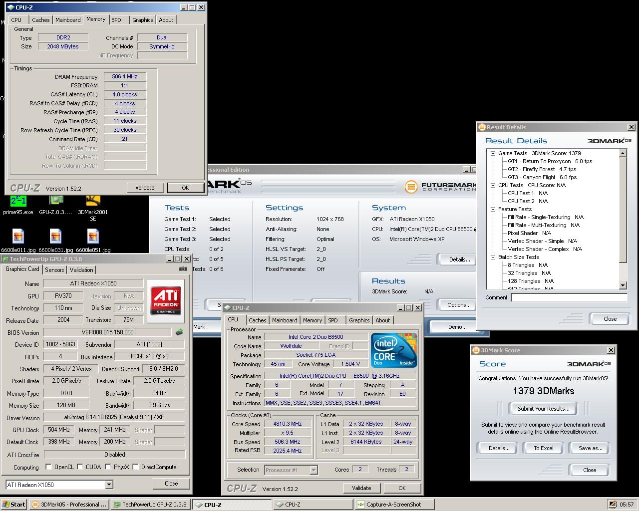Click the Result Details scrollbar up arrow
The width and height of the screenshot is (639, 511).
tap(623, 153)
